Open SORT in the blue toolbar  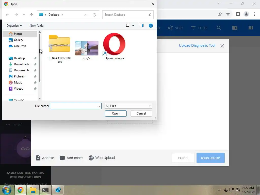tap(175, 28)
